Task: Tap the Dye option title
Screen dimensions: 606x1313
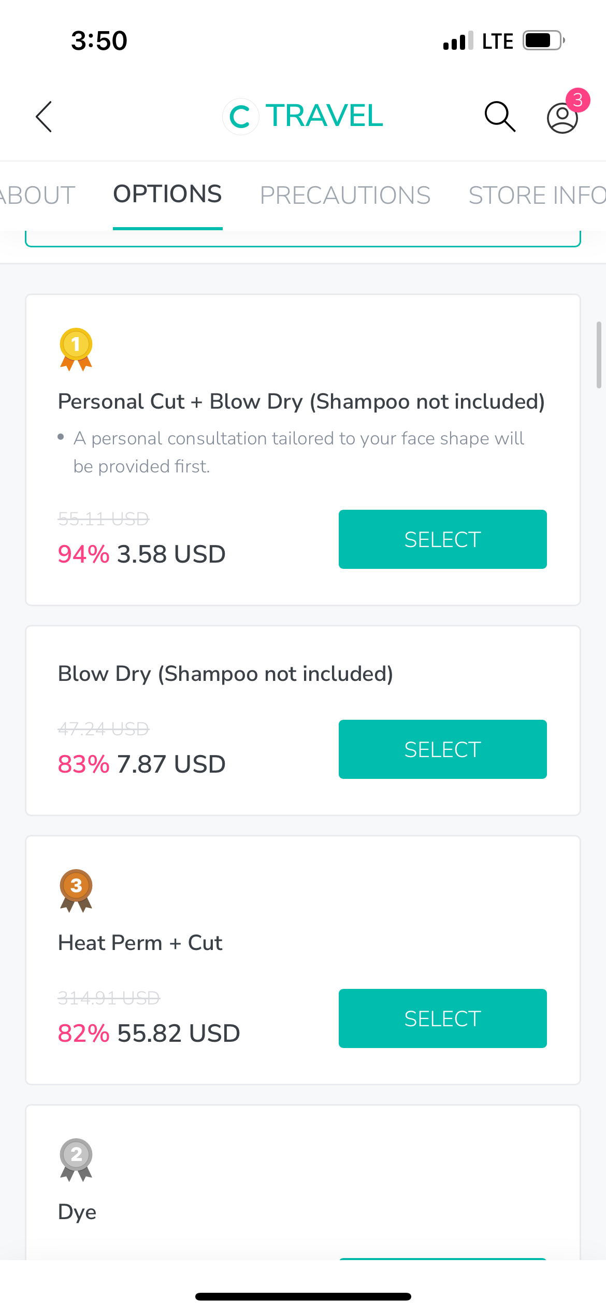Action: (77, 1212)
